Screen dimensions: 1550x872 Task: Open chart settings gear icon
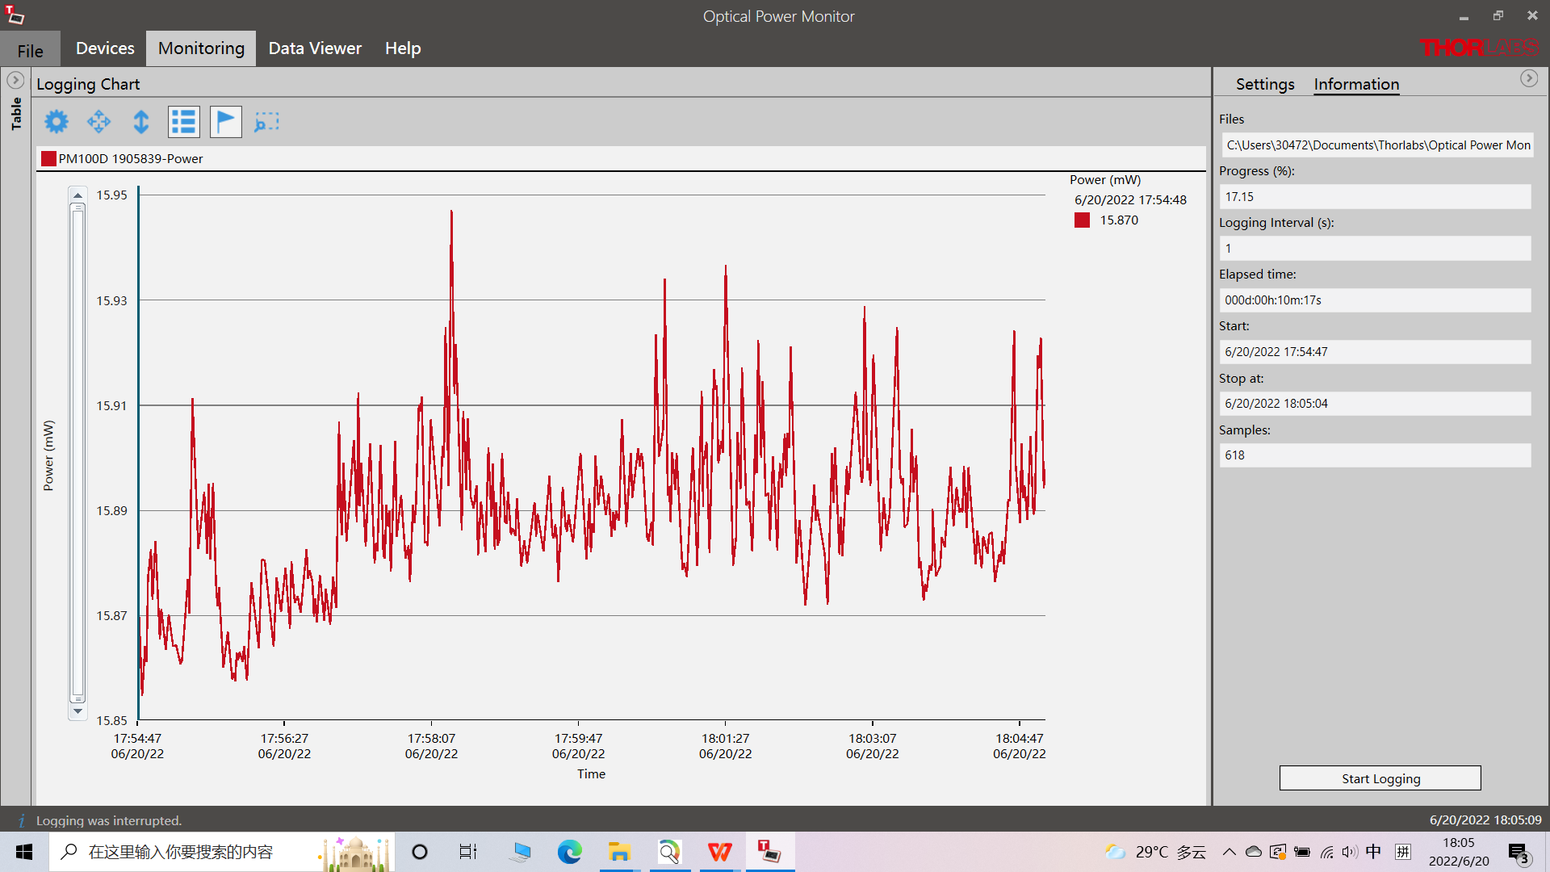pyautogui.click(x=57, y=122)
